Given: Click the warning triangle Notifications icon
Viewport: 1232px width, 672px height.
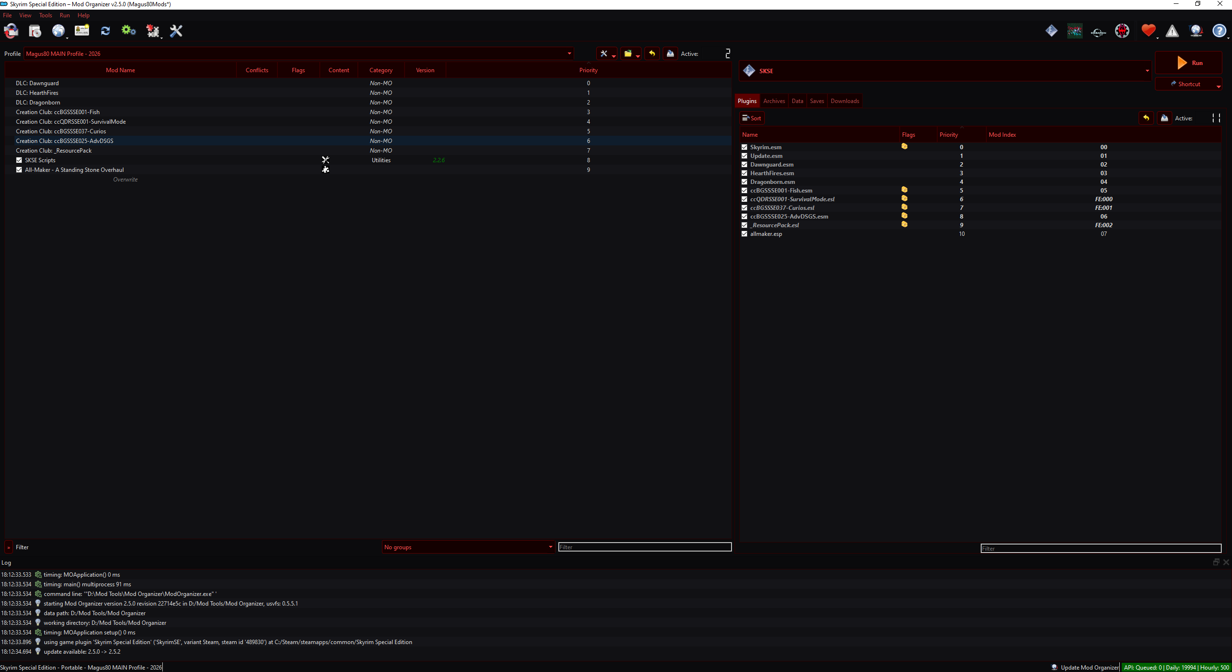Looking at the screenshot, I should [1172, 31].
